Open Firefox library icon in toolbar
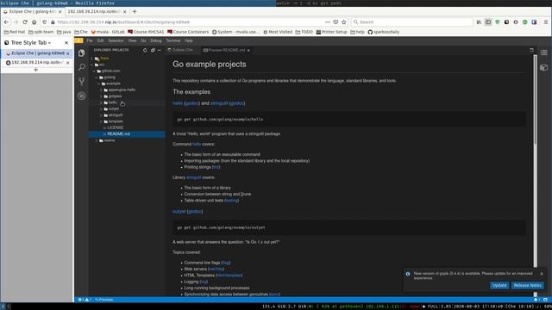The image size is (552, 310). point(479,22)
